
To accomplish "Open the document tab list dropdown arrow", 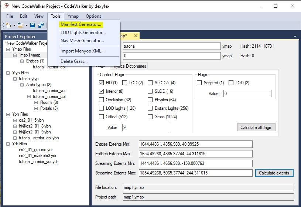I will pos(295,37).
